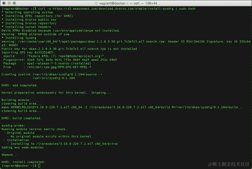Click 'DKMS: add completed.' line

20,85
